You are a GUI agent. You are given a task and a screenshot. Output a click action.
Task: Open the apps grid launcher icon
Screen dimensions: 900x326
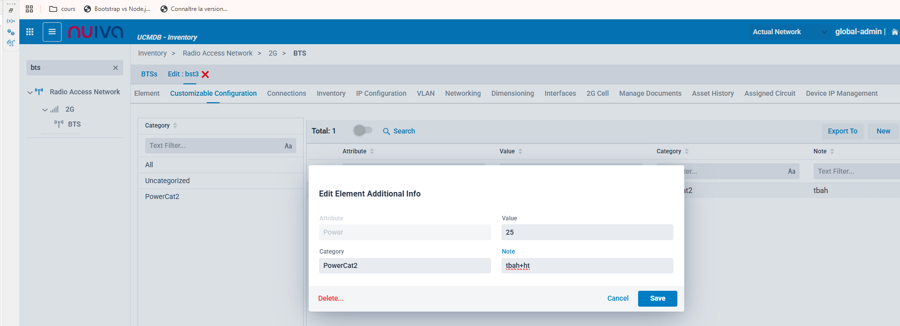click(30, 32)
